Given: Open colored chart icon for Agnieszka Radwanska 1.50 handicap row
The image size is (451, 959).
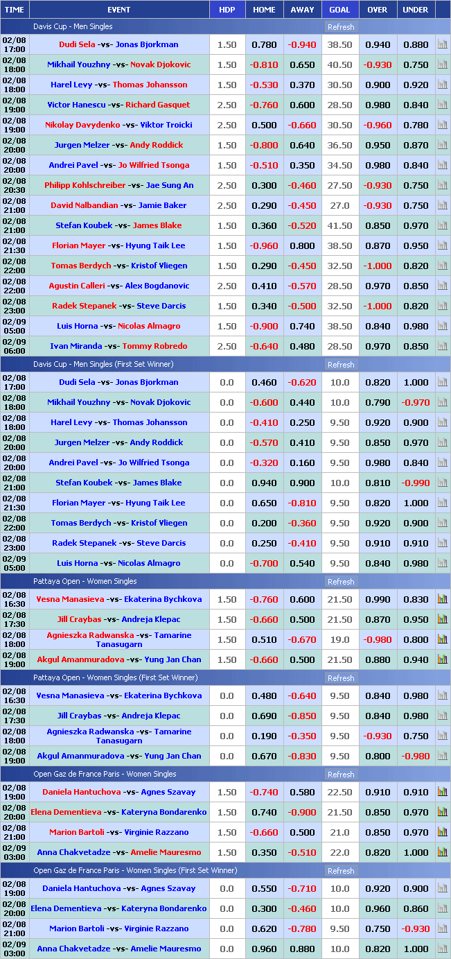Looking at the screenshot, I should click(x=442, y=639).
